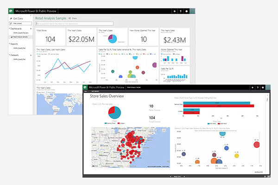Click the 104 Total Stores card in report
Image resolution: width=278 pixels, height=185 pixels.
(x=155, y=119)
